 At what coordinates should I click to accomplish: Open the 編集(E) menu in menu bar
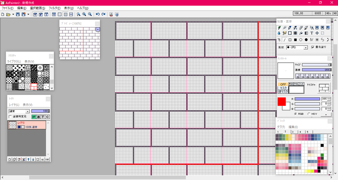[22, 8]
